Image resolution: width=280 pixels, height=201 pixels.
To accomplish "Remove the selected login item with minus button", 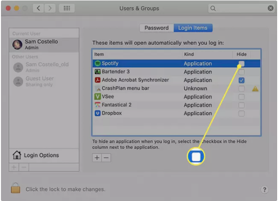I will pos(106,158).
